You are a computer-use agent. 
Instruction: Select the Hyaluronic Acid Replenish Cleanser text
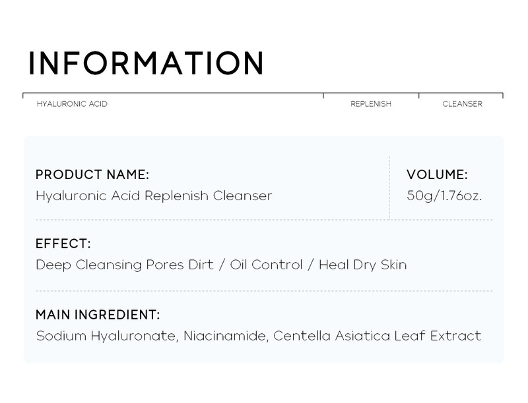tap(154, 196)
